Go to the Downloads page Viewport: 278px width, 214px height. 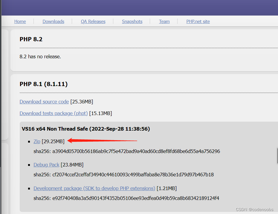54,22
